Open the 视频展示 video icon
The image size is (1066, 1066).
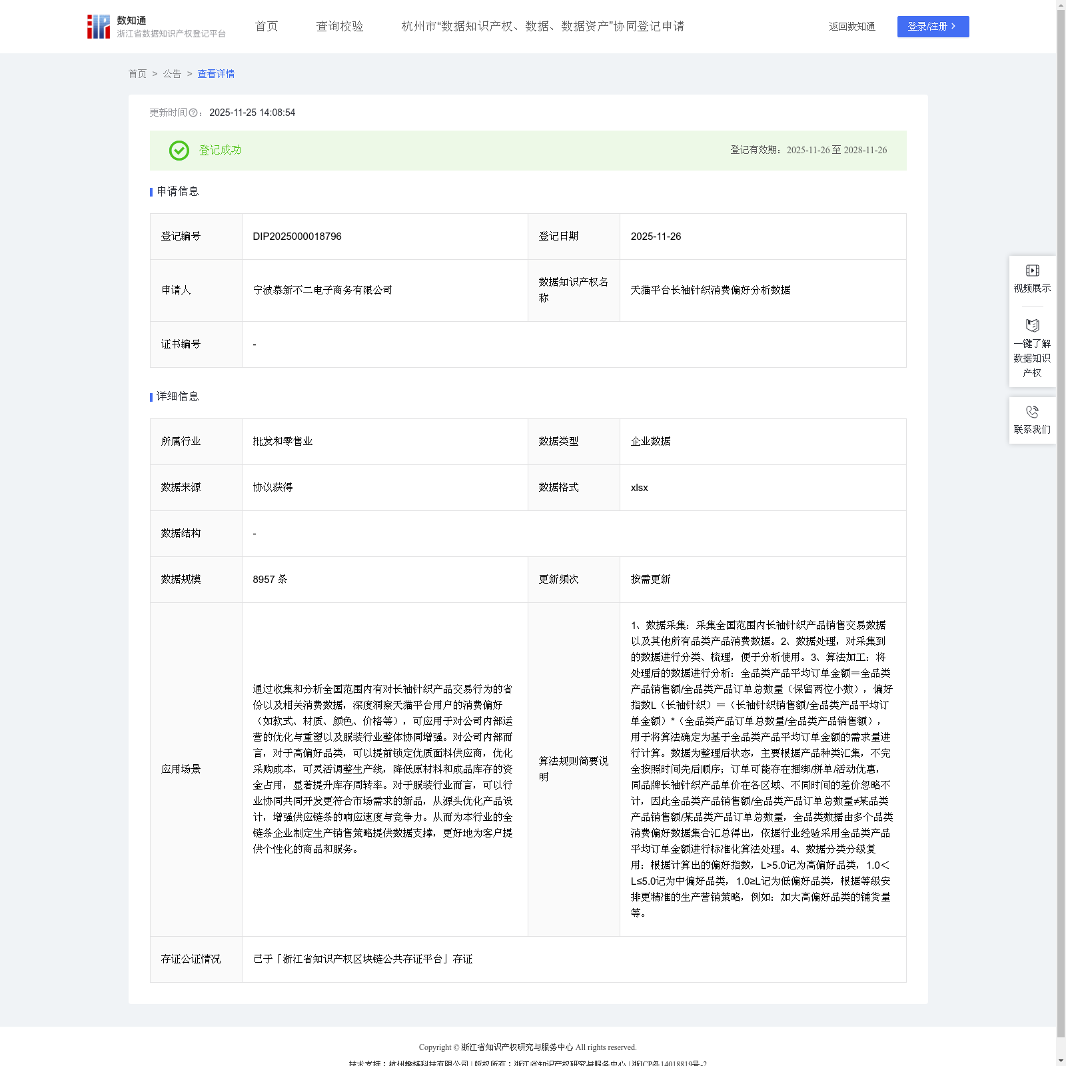(1032, 270)
